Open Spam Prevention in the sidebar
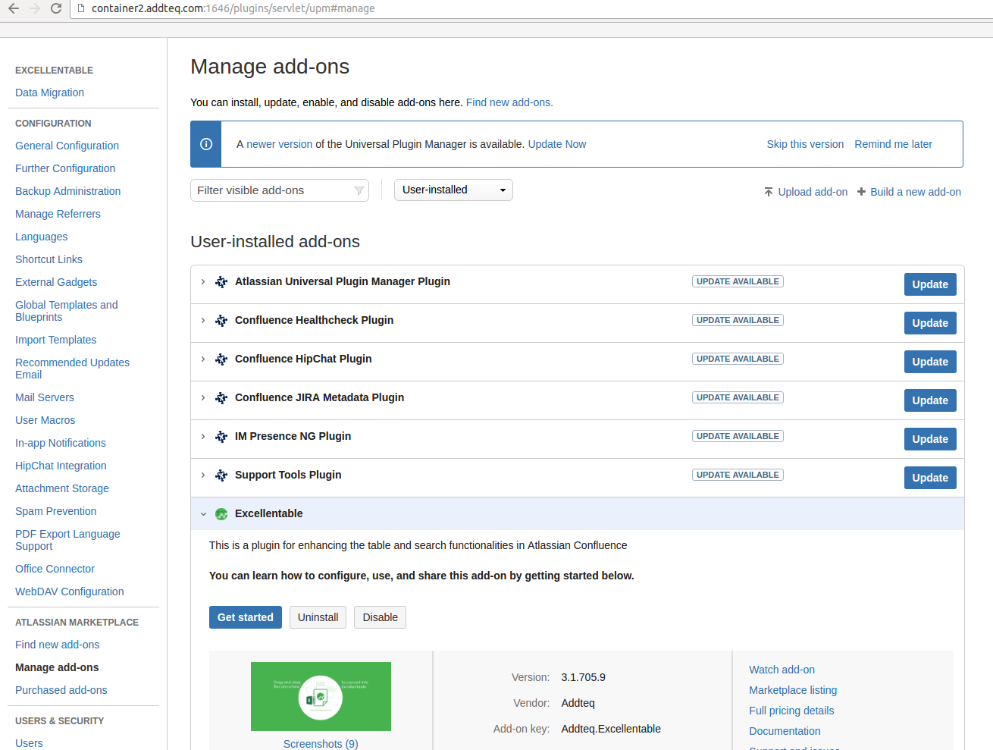The height and width of the screenshot is (750, 993). 56,511
